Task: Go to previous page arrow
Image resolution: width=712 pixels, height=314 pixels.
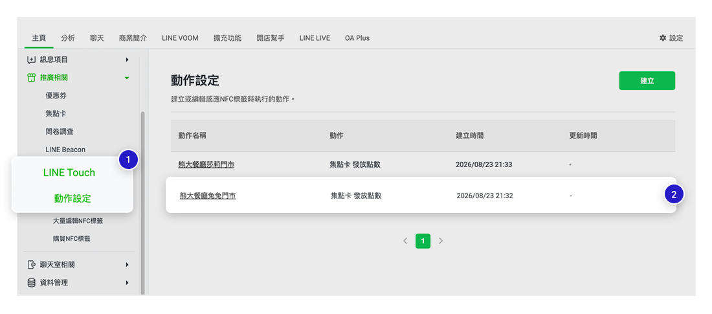Action: [405, 241]
